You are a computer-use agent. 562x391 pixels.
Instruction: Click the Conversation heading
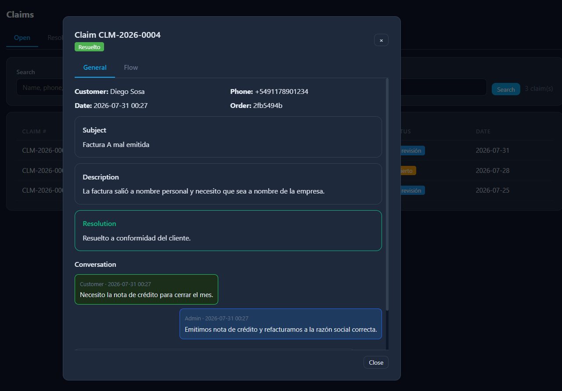pyautogui.click(x=95, y=265)
